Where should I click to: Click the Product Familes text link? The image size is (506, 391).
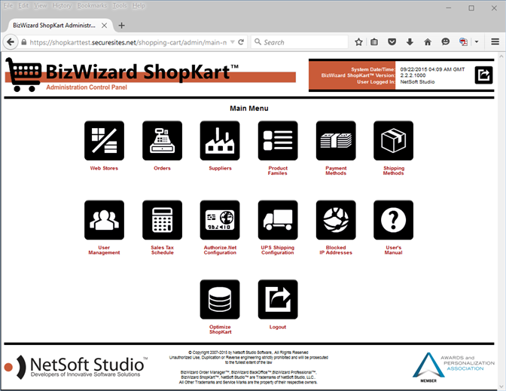[278, 170]
